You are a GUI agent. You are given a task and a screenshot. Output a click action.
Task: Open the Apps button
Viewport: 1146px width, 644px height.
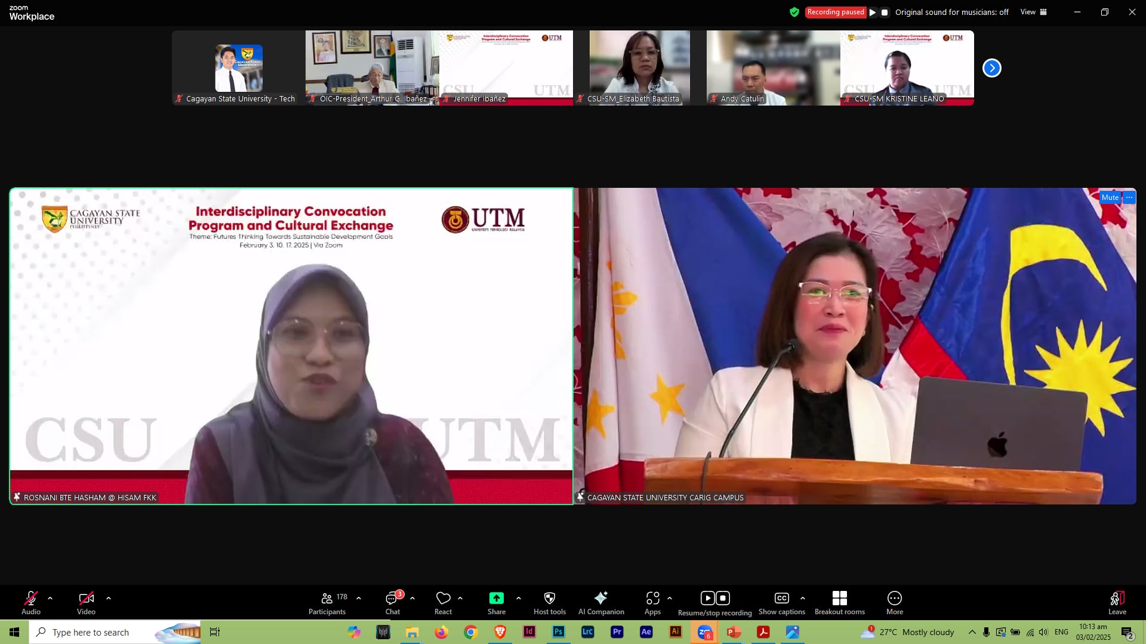[652, 602]
